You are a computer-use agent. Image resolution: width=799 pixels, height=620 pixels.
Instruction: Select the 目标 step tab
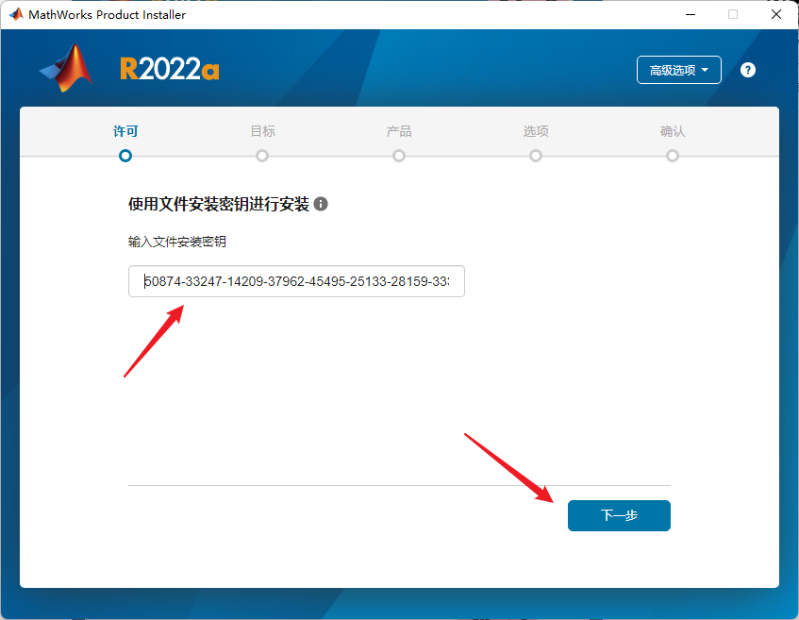point(262,131)
